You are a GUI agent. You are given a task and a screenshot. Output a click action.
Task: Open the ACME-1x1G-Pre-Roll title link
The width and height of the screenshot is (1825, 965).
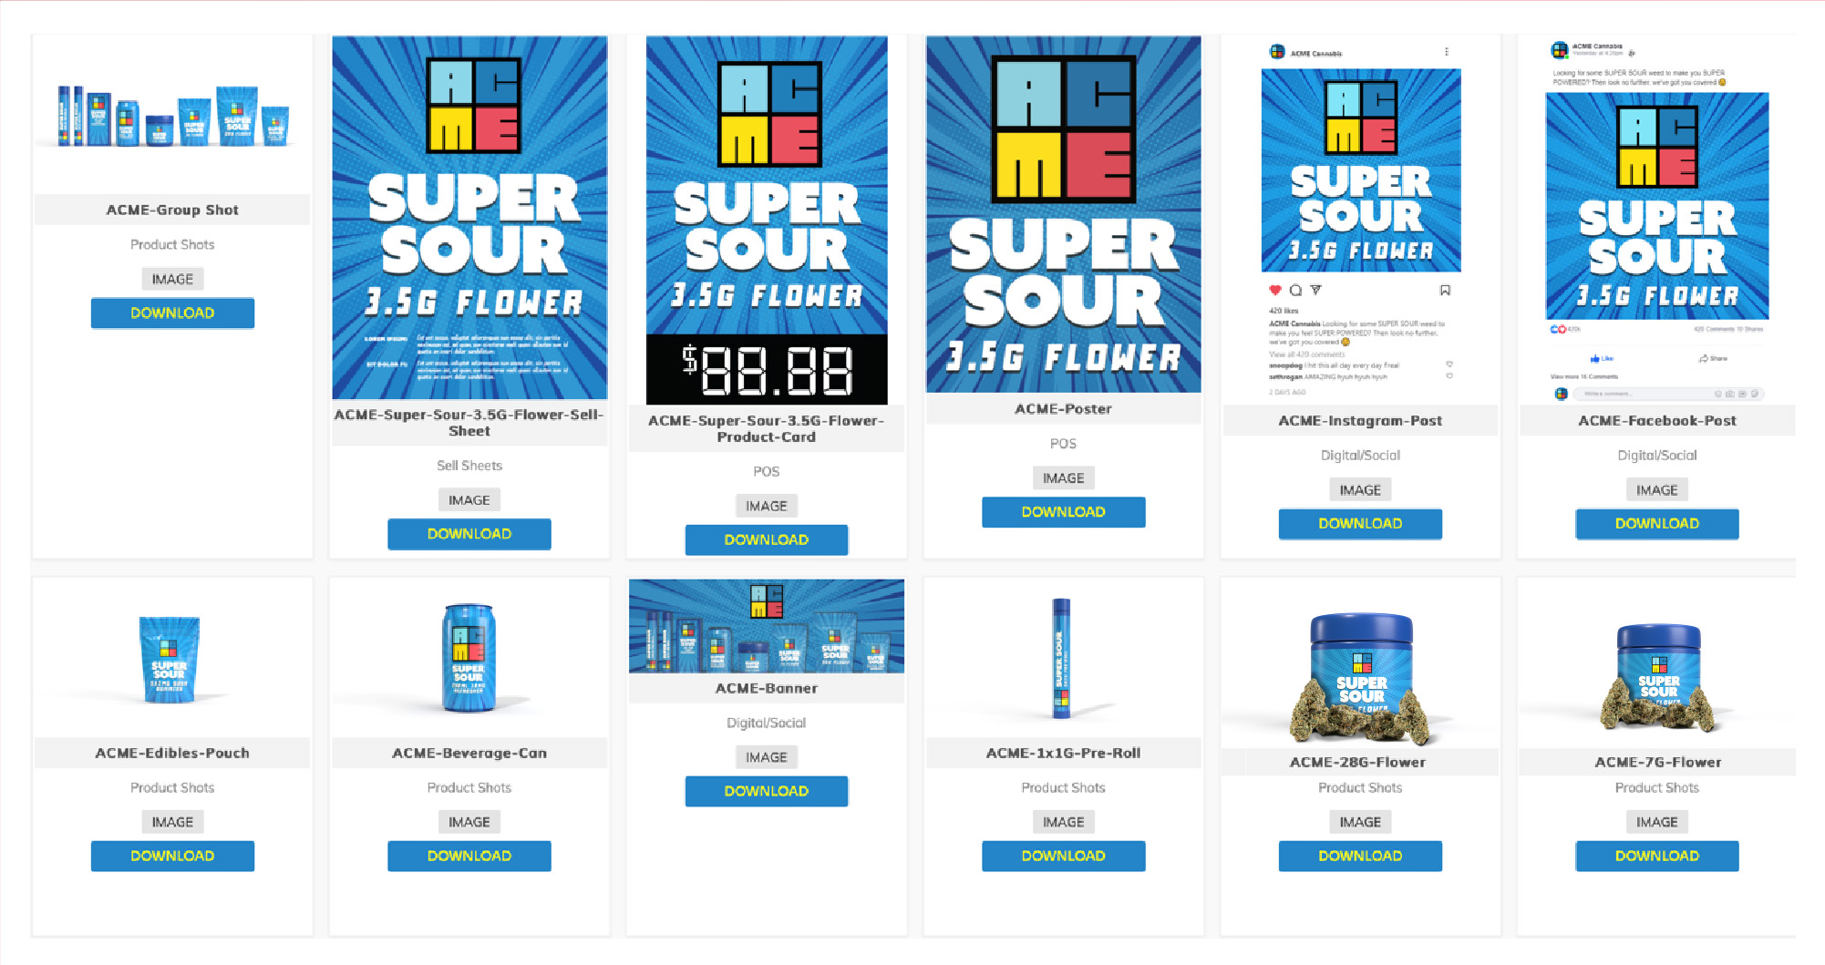pos(1063,753)
